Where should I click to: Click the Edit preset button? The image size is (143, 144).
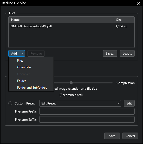(x=129, y=103)
